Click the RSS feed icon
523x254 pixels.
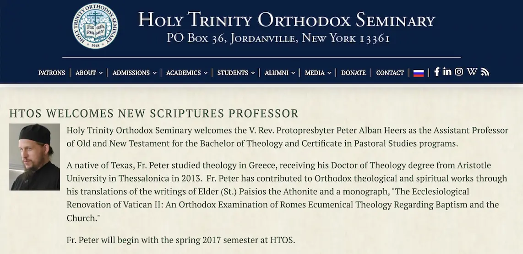[x=485, y=72]
